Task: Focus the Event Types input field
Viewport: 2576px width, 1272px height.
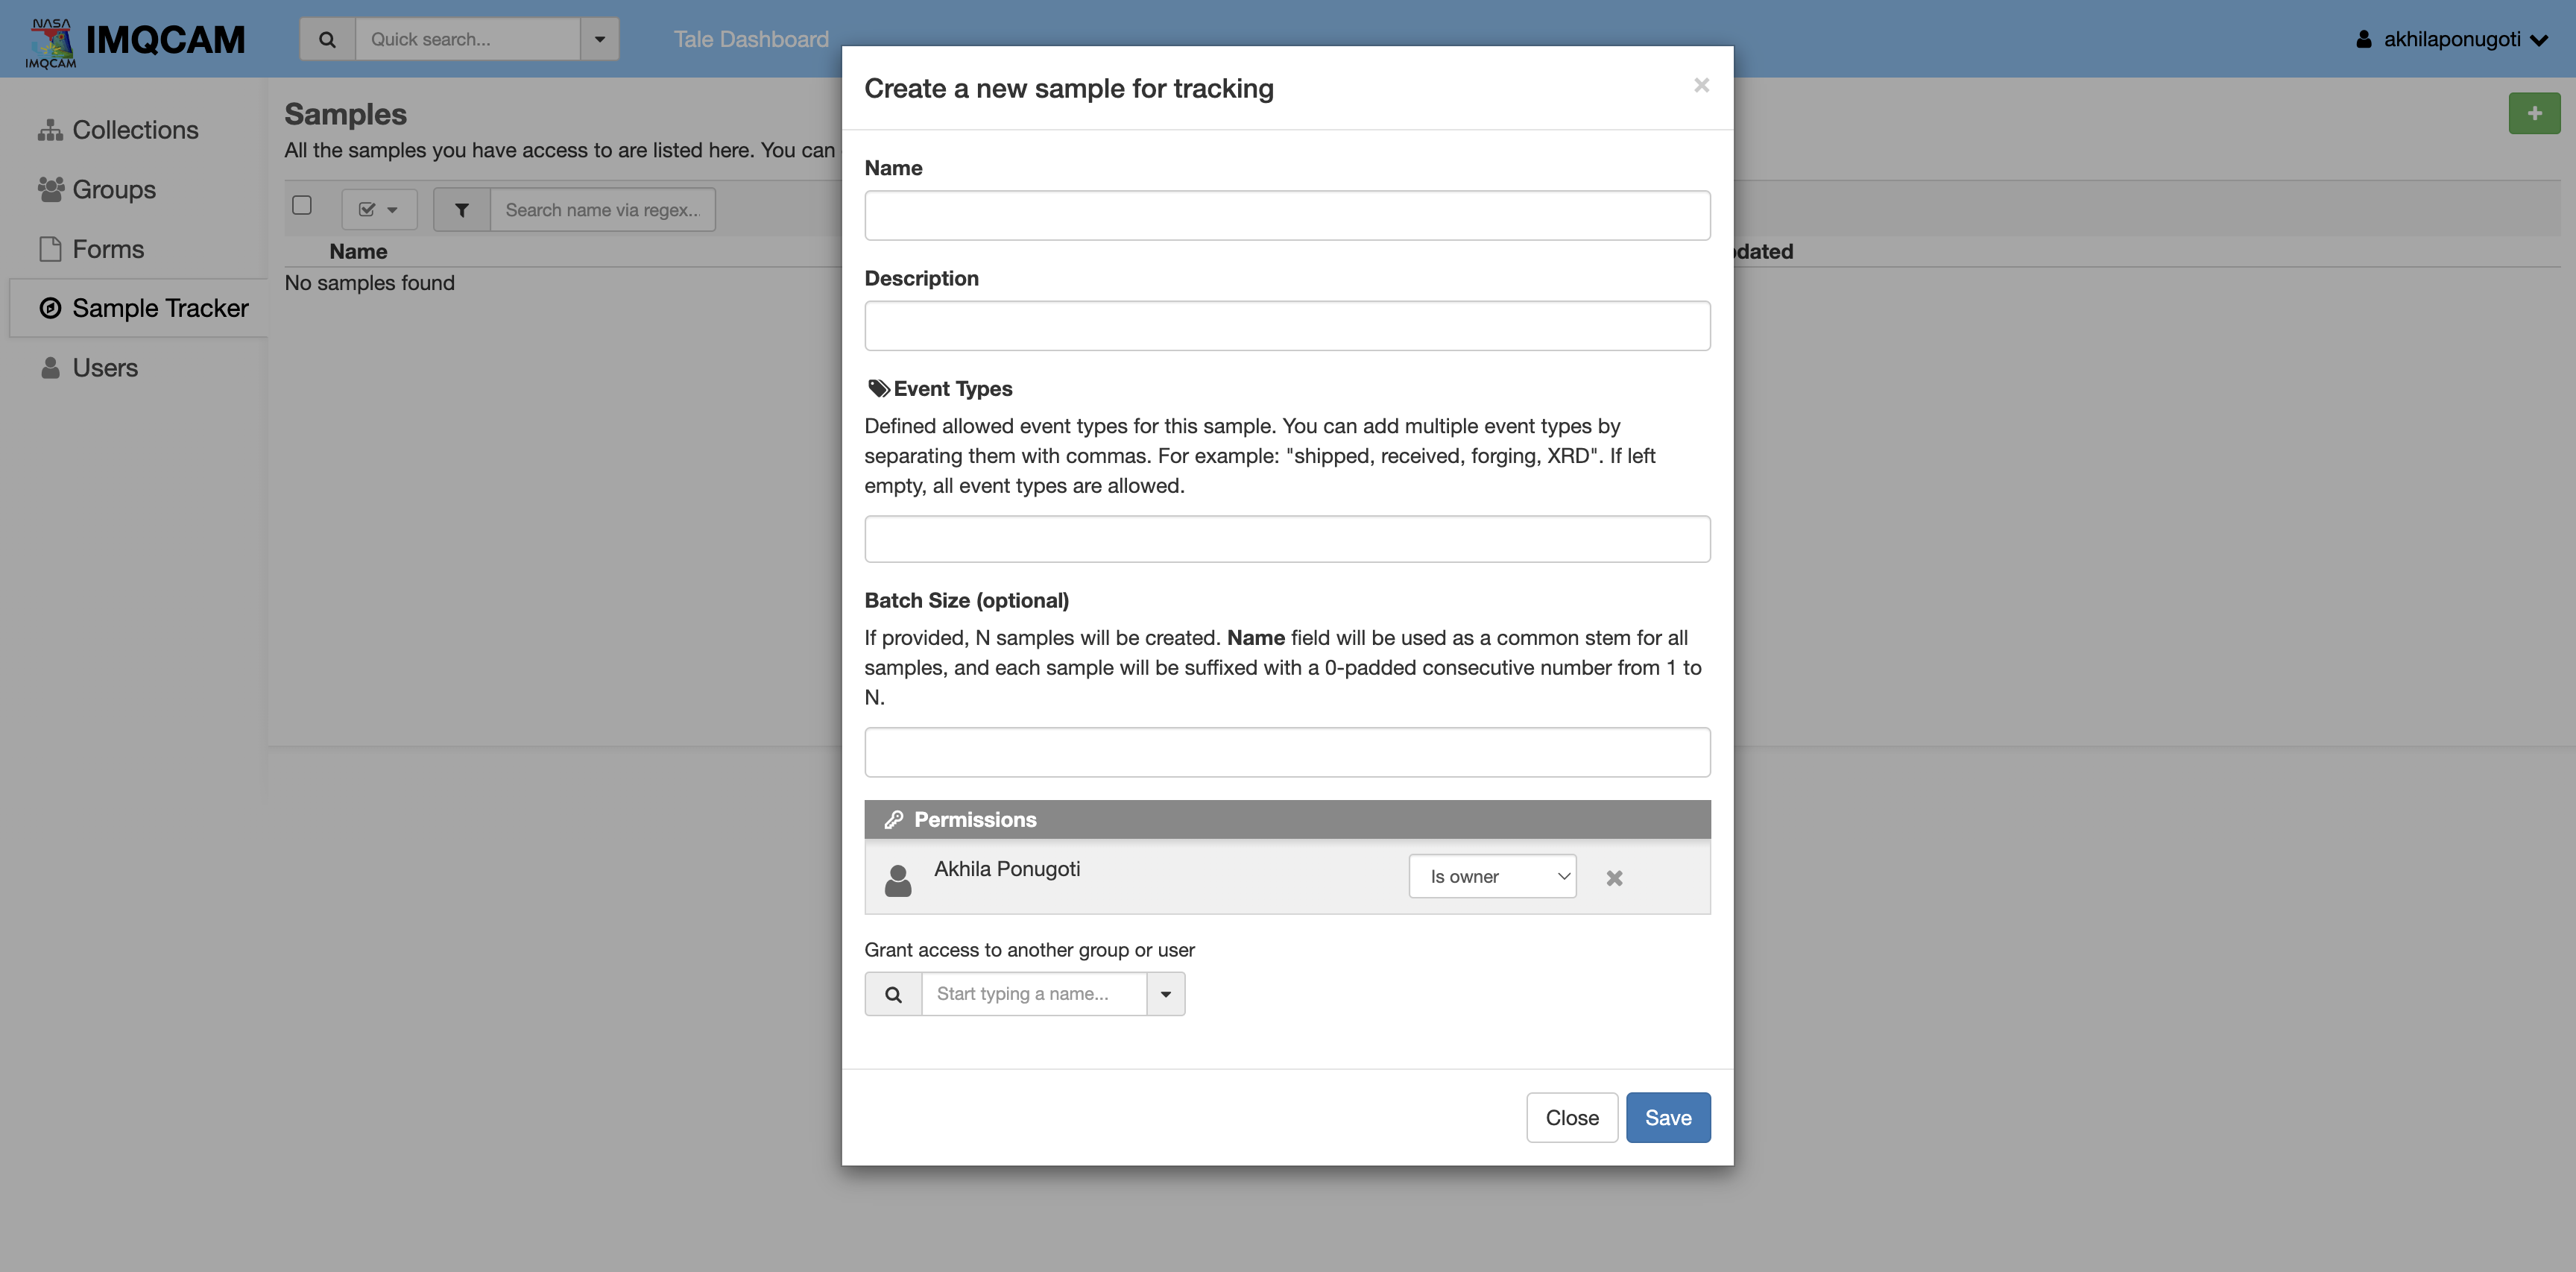Action: click(1287, 539)
